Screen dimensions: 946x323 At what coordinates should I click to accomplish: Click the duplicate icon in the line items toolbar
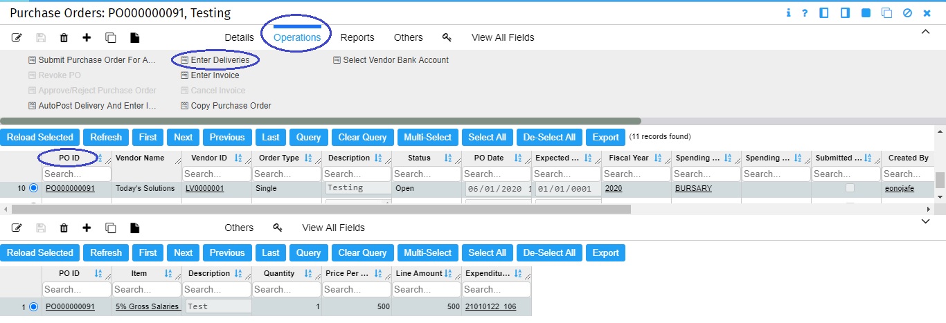pyautogui.click(x=111, y=228)
